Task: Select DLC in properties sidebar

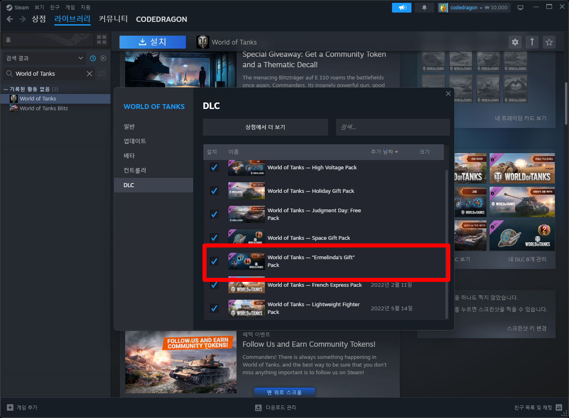Action: click(x=153, y=185)
